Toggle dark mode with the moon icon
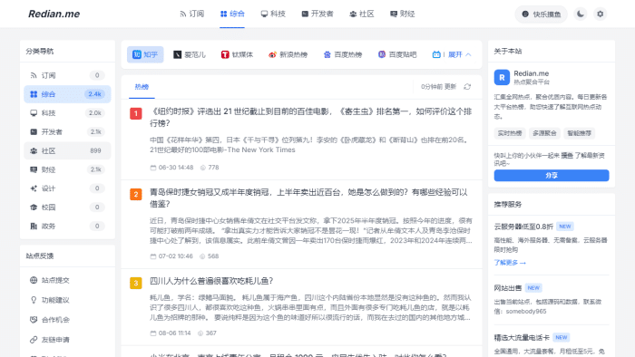 (x=581, y=14)
